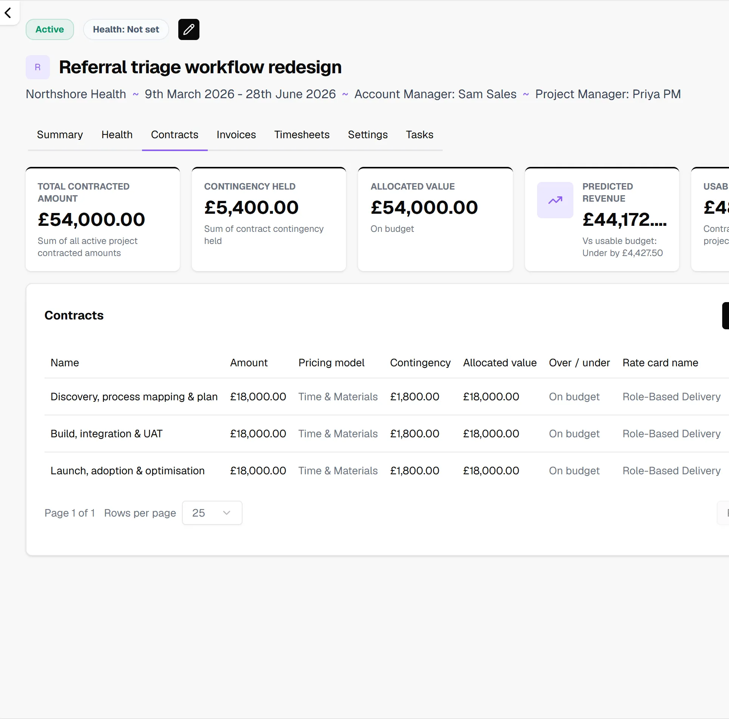Open the Health tab
The height and width of the screenshot is (719, 729).
[x=117, y=135]
